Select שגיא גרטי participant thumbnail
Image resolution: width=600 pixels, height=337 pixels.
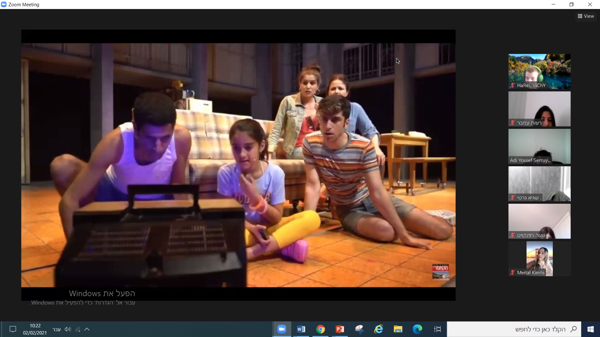(x=539, y=184)
